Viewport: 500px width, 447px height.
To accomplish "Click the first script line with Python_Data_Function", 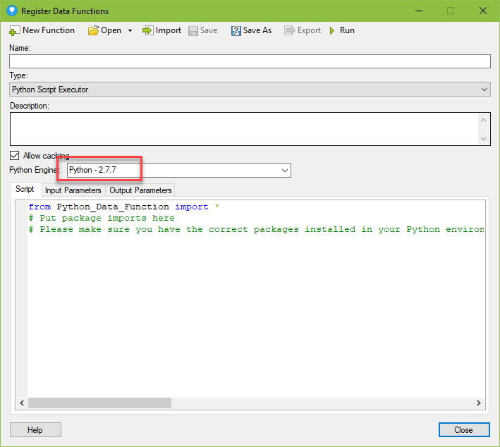I will (x=124, y=207).
